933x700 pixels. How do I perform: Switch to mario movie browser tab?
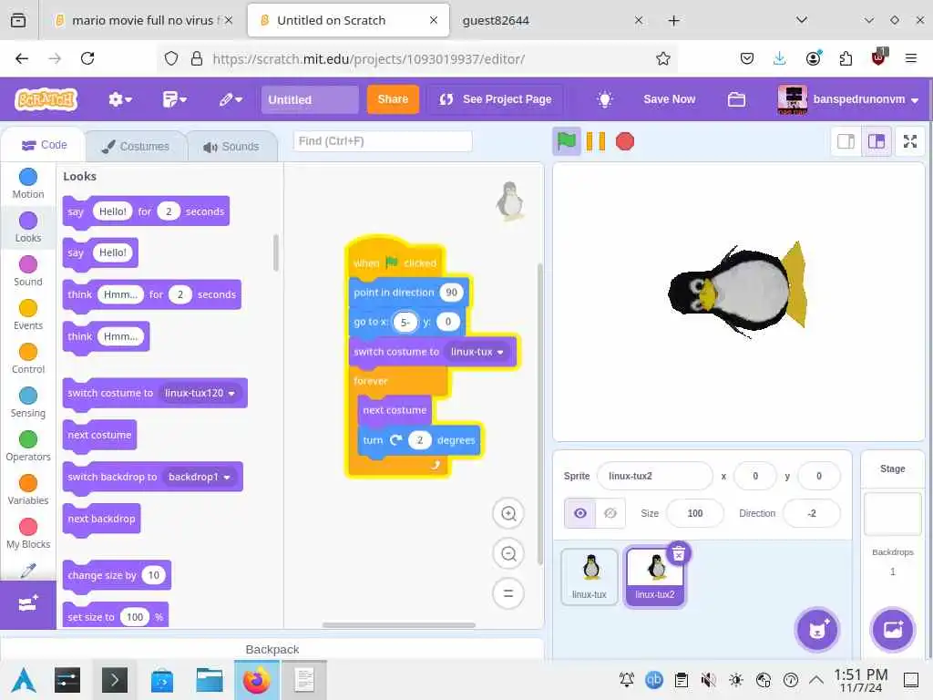coord(143,20)
